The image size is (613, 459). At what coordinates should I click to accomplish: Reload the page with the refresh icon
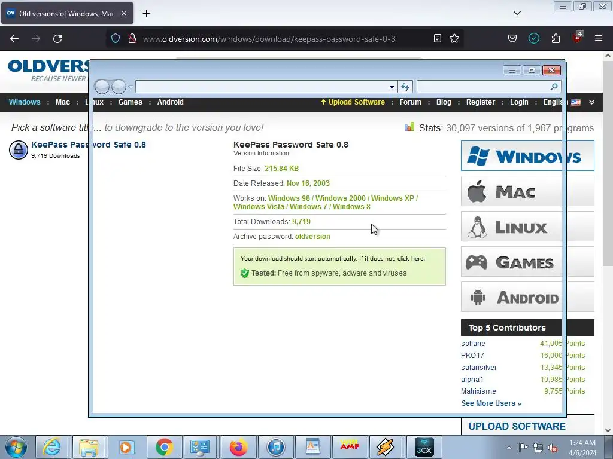(x=57, y=39)
